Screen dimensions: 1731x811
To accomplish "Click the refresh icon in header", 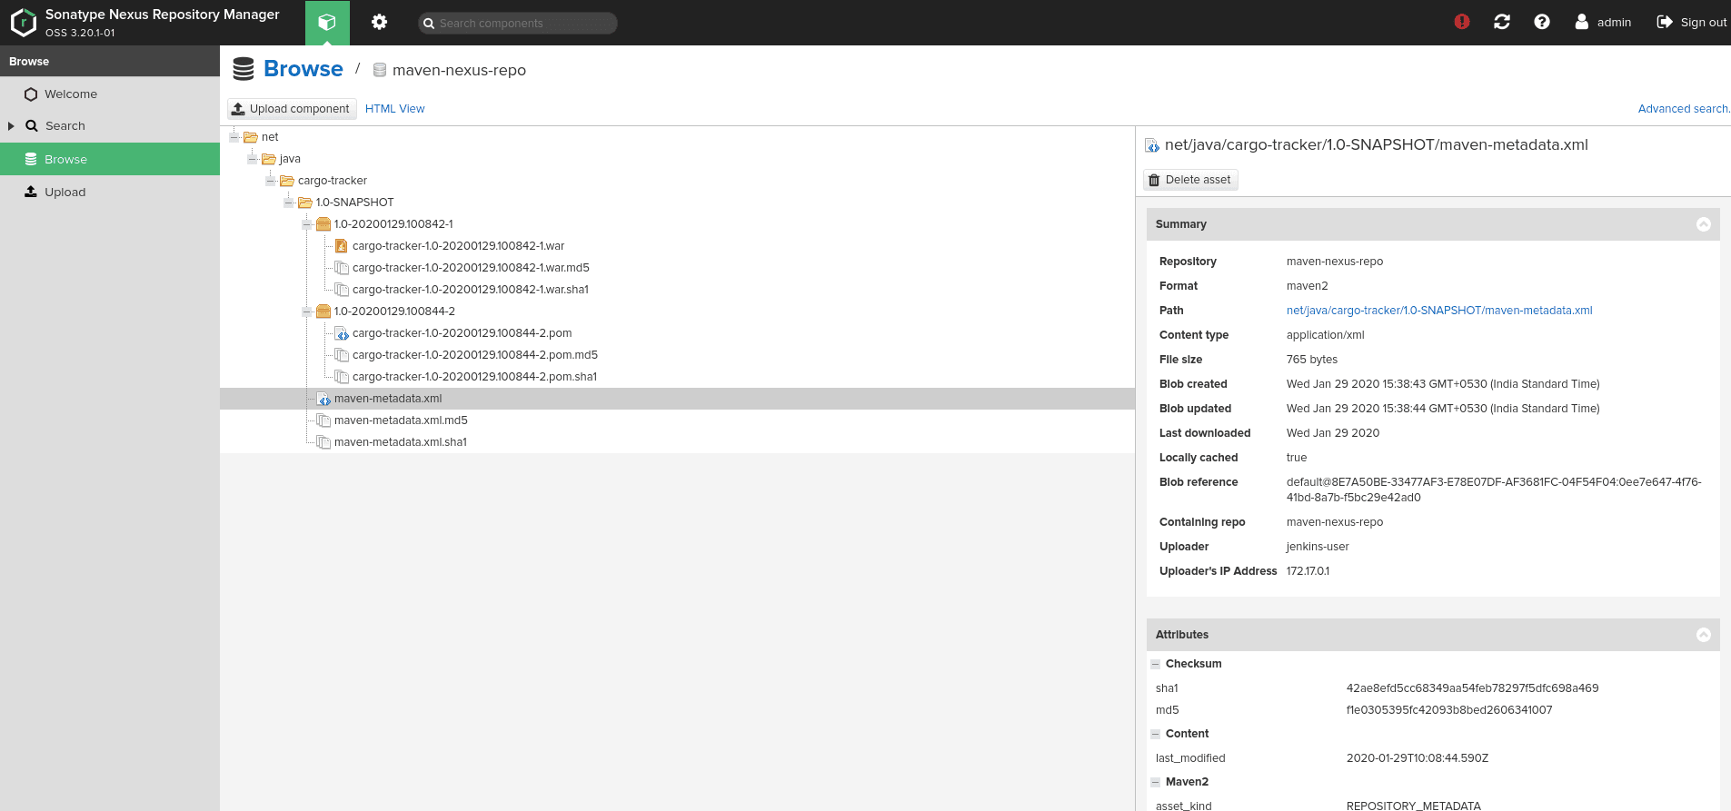I will pyautogui.click(x=1501, y=22).
